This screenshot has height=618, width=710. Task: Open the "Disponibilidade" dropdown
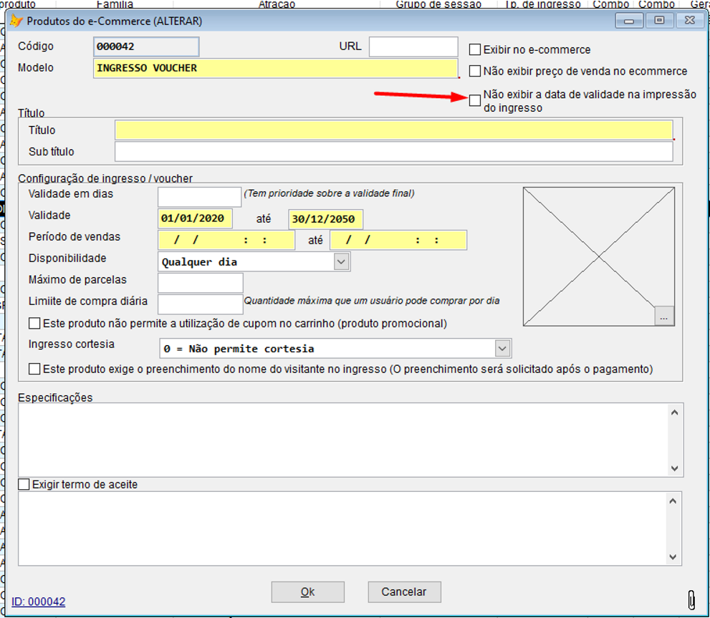342,261
